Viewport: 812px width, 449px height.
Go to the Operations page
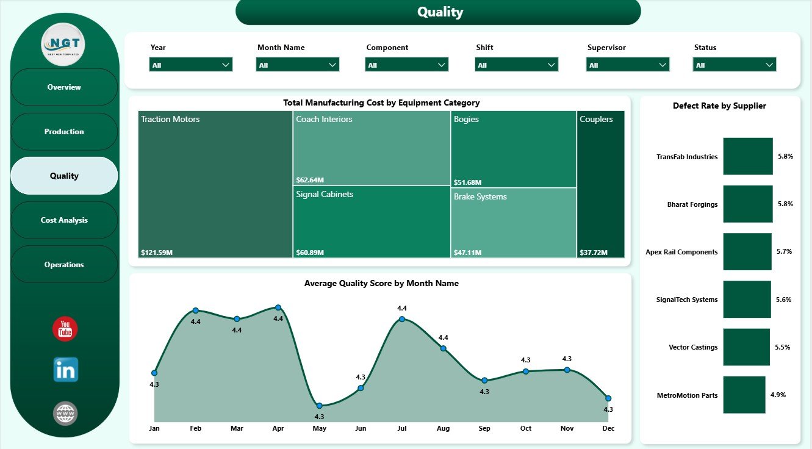(x=64, y=265)
